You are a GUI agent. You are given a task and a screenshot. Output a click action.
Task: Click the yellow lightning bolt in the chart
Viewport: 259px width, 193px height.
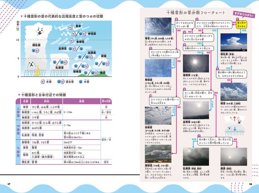pyautogui.click(x=37, y=70)
